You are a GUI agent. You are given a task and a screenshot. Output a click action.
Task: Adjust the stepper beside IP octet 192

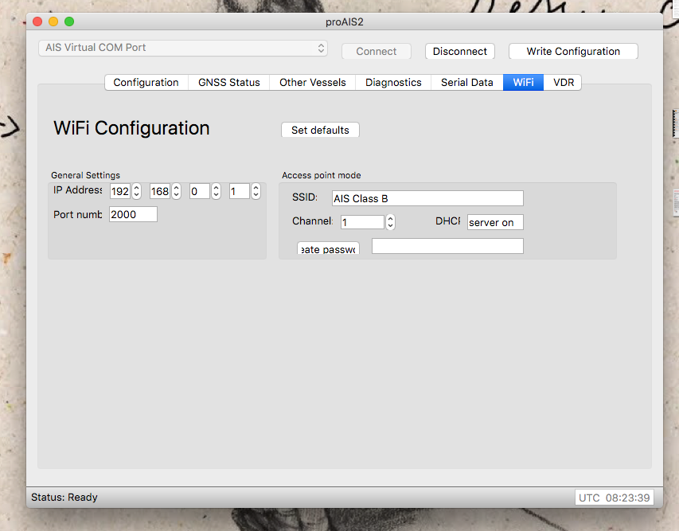(x=136, y=191)
